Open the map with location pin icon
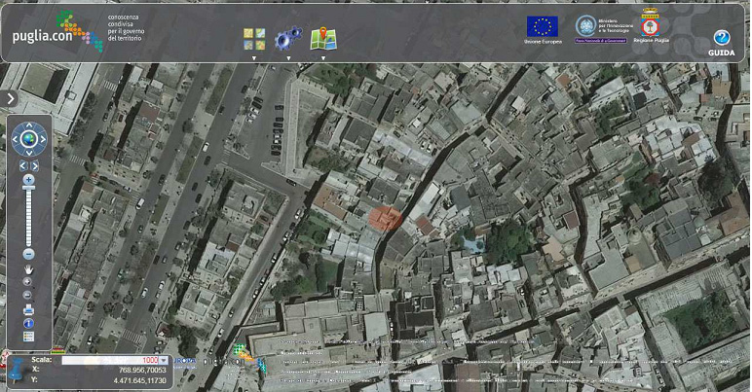Screen dimensions: 752x392 point(323,39)
